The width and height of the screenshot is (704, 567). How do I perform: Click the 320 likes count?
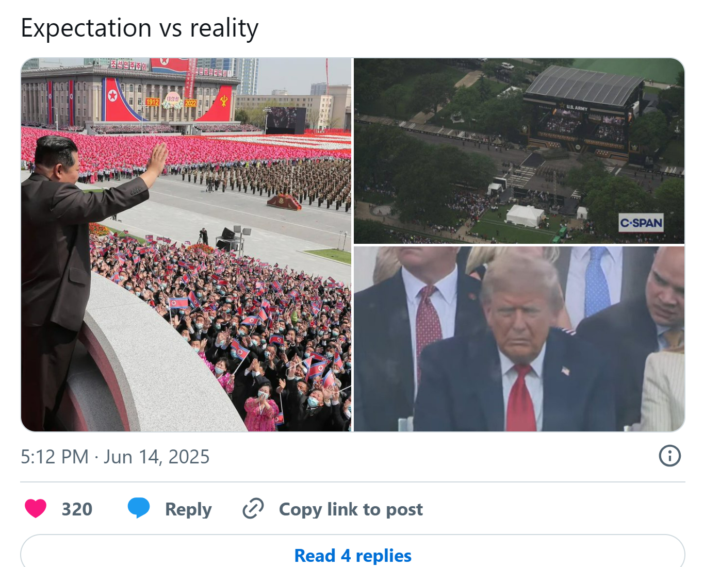pyautogui.click(x=77, y=509)
